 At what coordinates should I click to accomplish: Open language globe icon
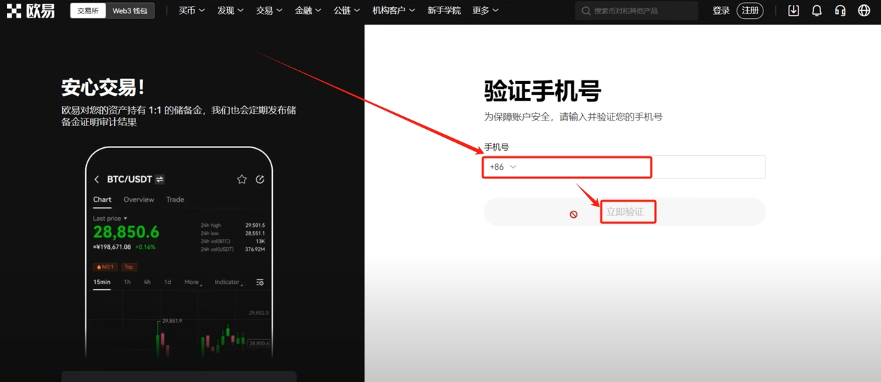pos(864,11)
